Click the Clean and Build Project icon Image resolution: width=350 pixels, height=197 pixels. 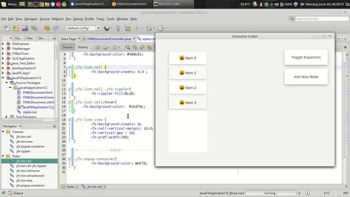point(127,28)
